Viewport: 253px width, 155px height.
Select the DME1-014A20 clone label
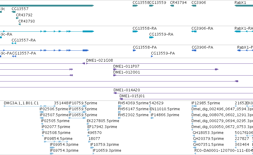tap(127, 90)
